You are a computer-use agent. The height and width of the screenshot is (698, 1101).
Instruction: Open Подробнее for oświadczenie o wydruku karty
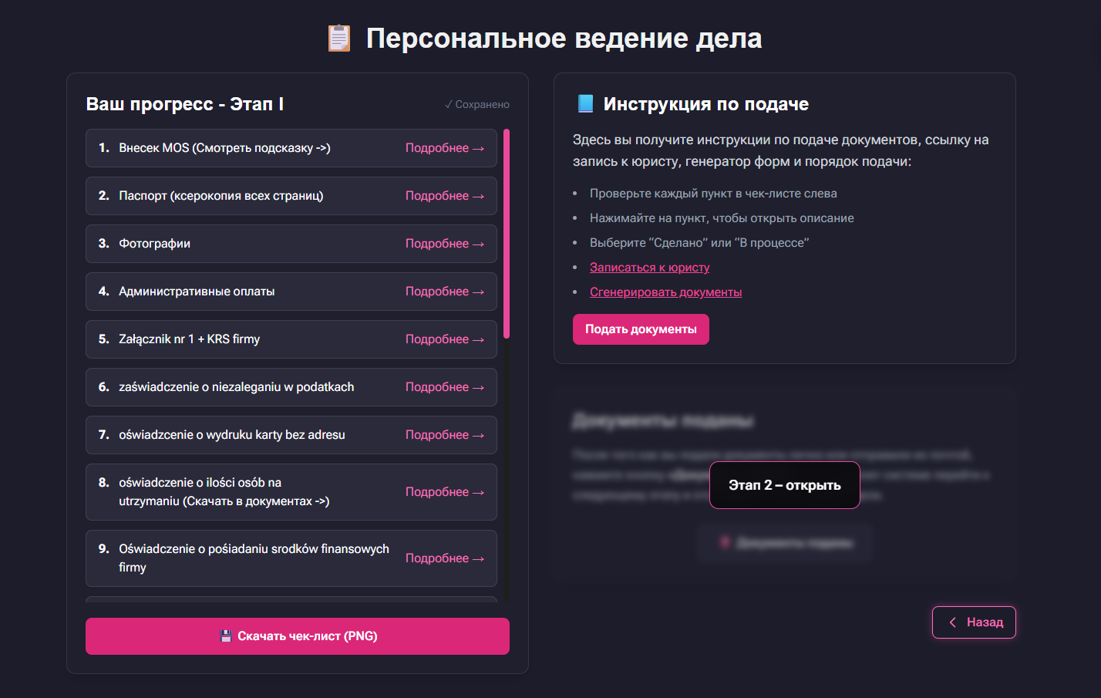445,435
